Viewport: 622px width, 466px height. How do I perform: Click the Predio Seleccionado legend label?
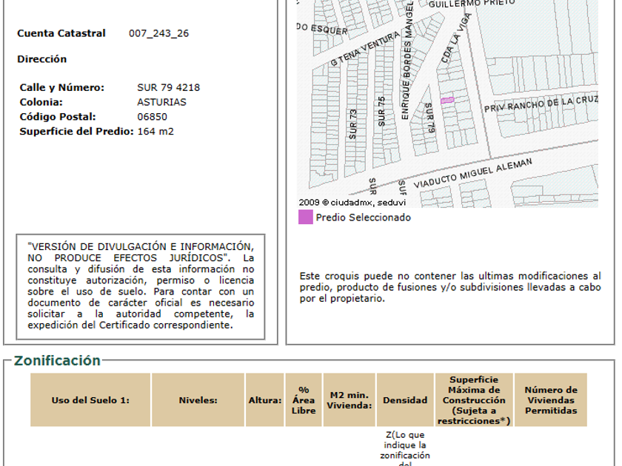364,217
